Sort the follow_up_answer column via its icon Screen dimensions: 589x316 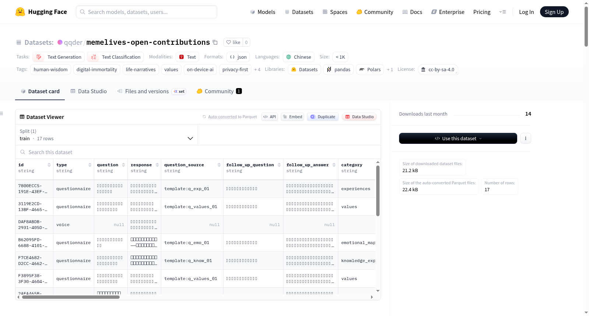tap(334, 165)
